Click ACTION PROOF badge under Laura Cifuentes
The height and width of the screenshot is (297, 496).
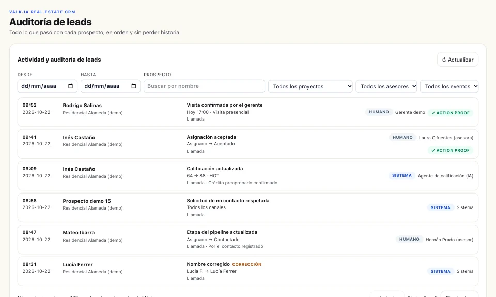tap(451, 151)
